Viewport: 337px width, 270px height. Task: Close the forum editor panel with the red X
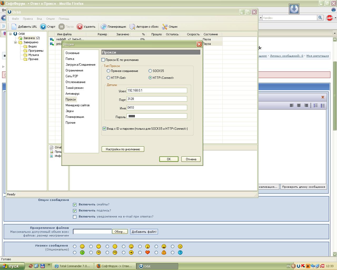[x=323, y=97]
